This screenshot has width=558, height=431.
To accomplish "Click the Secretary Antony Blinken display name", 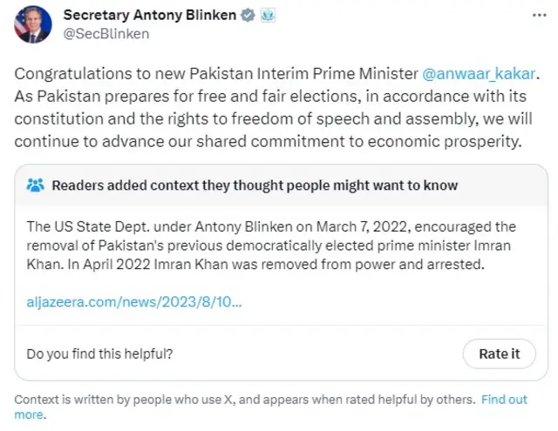I will point(149,16).
